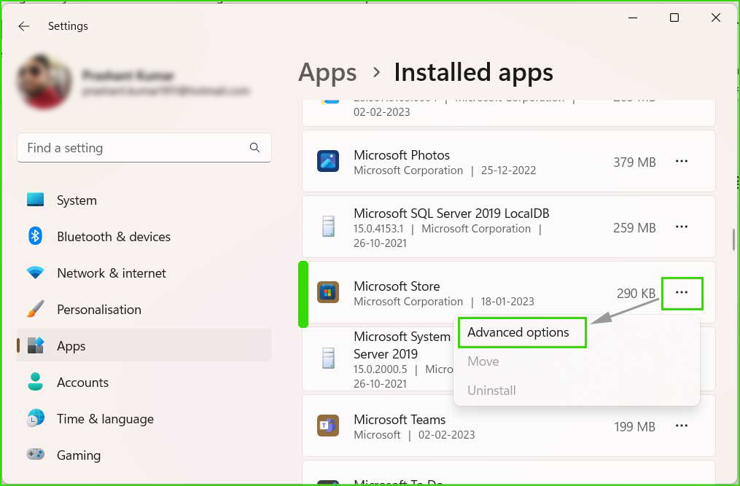Click the 259 MB size value

(x=634, y=228)
